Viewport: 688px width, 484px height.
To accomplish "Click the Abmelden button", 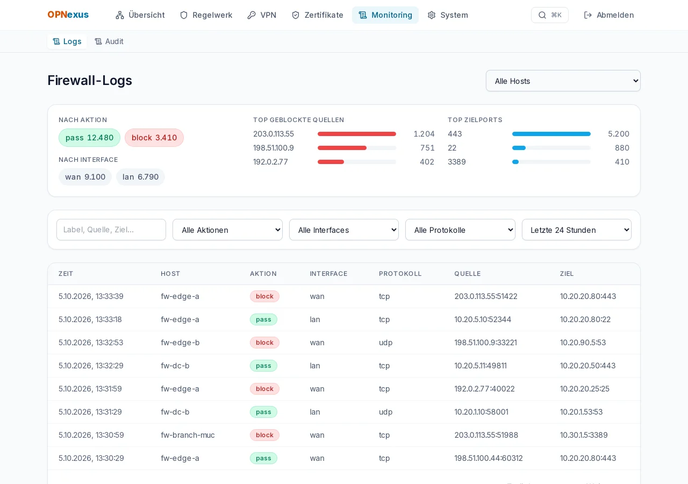I will [x=609, y=15].
